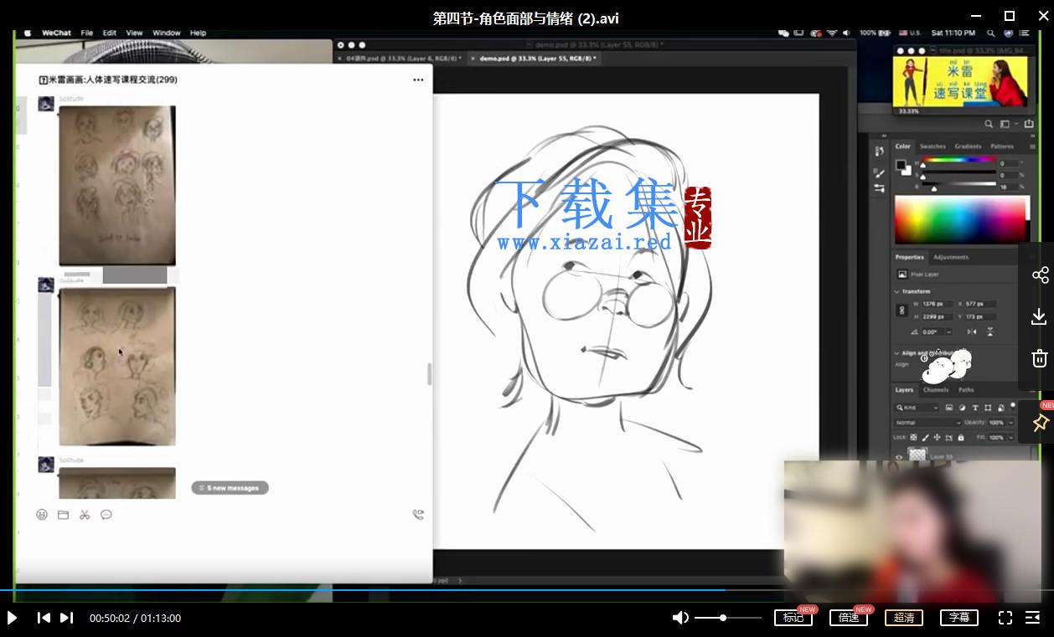
Task: Open macOS Notification Center list icon
Action: (1026, 33)
